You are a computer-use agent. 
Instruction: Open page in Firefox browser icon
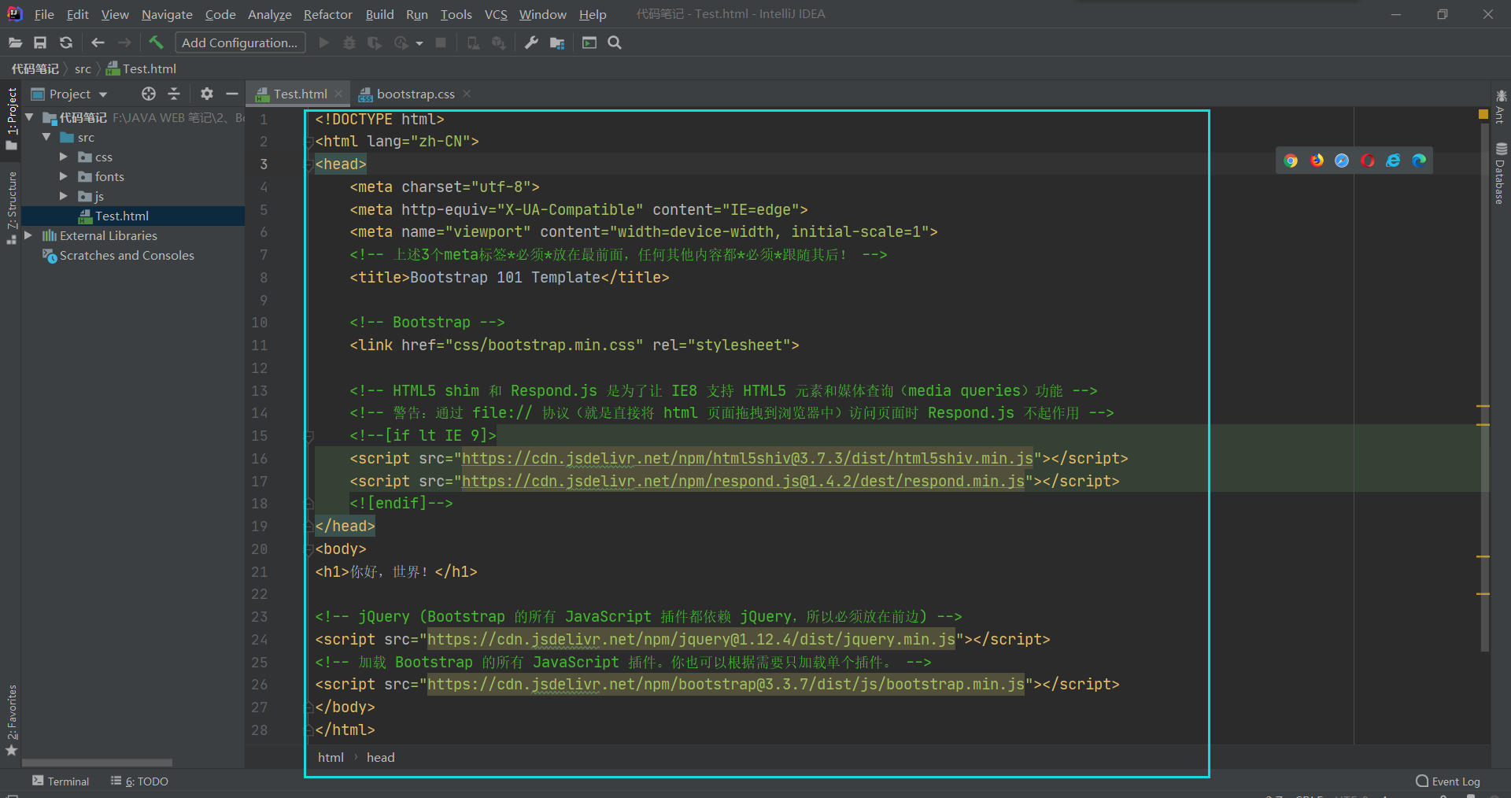click(1317, 161)
